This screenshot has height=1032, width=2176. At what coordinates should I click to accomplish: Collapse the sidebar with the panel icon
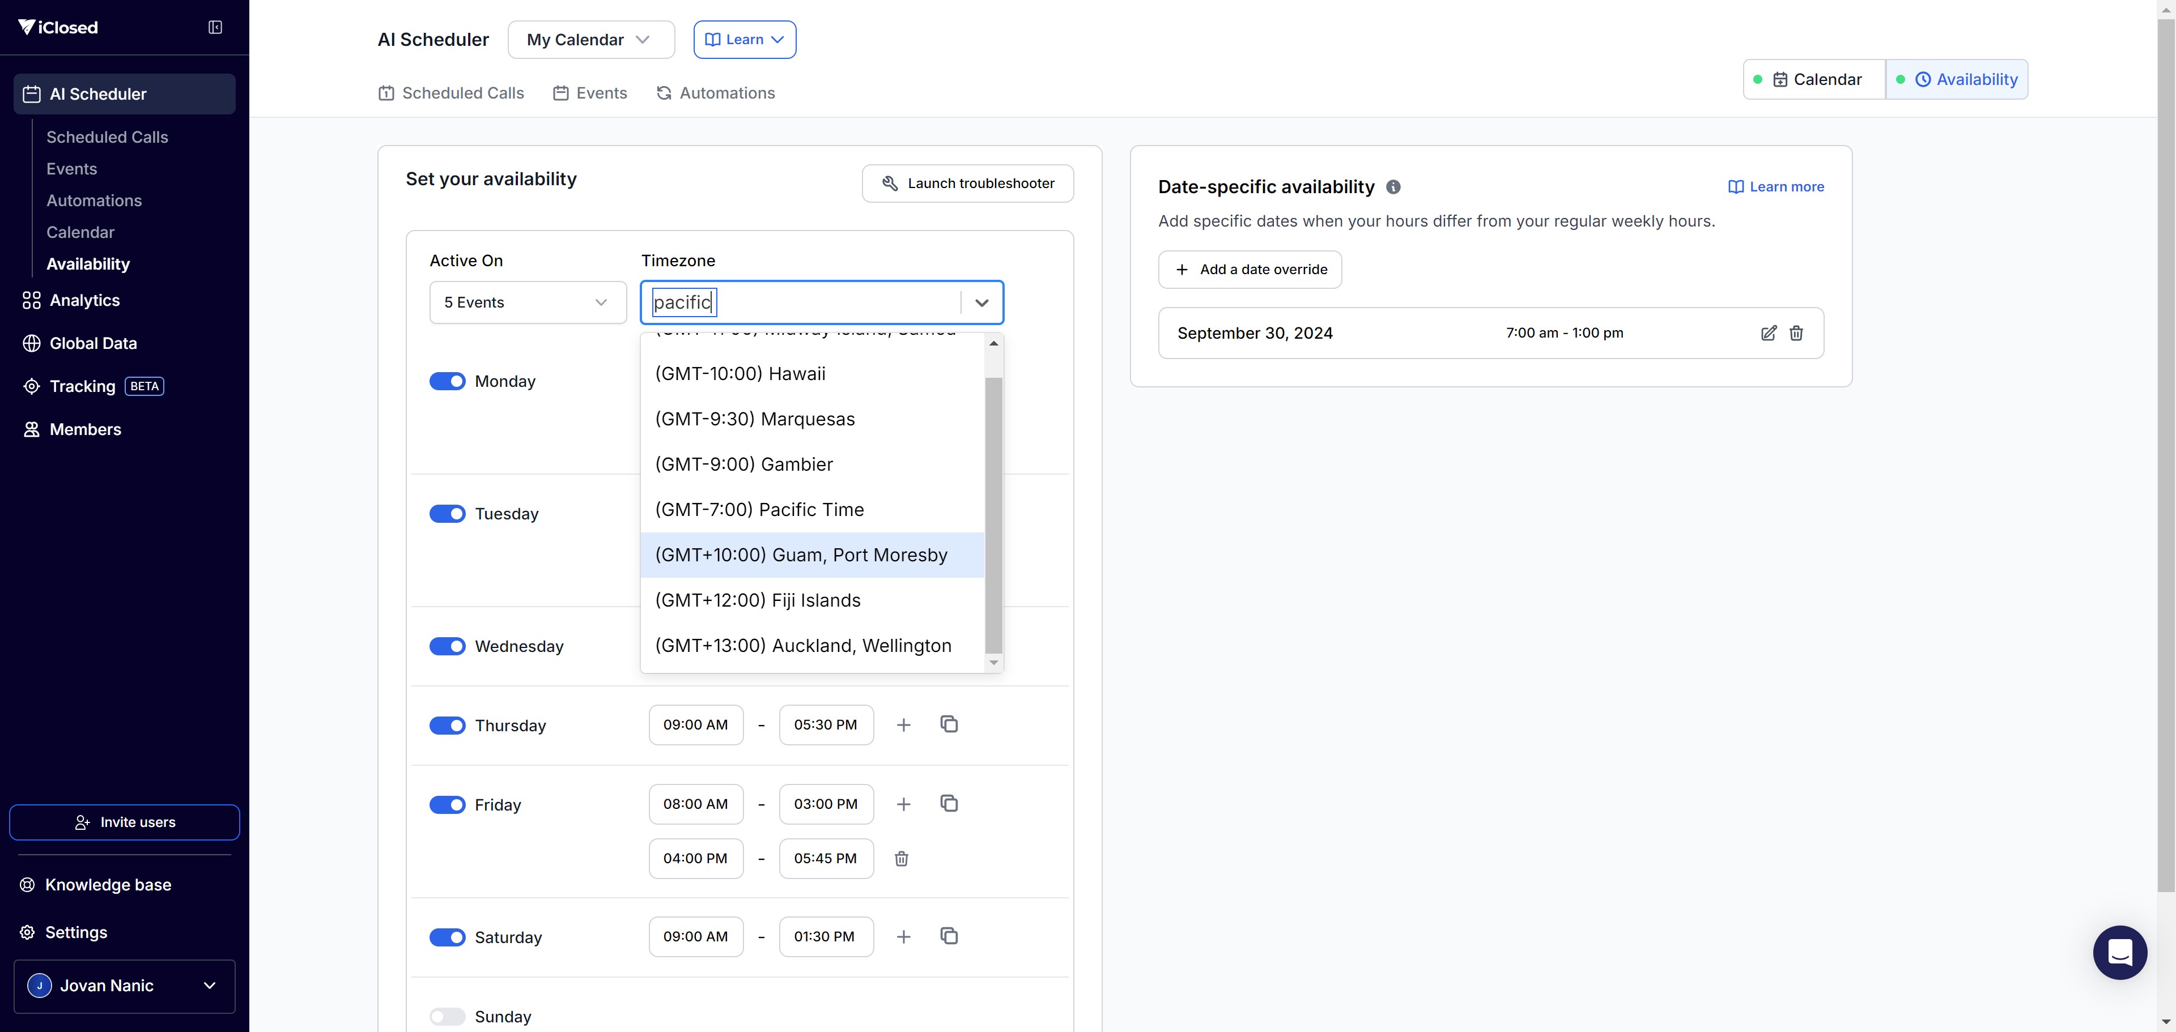[215, 27]
